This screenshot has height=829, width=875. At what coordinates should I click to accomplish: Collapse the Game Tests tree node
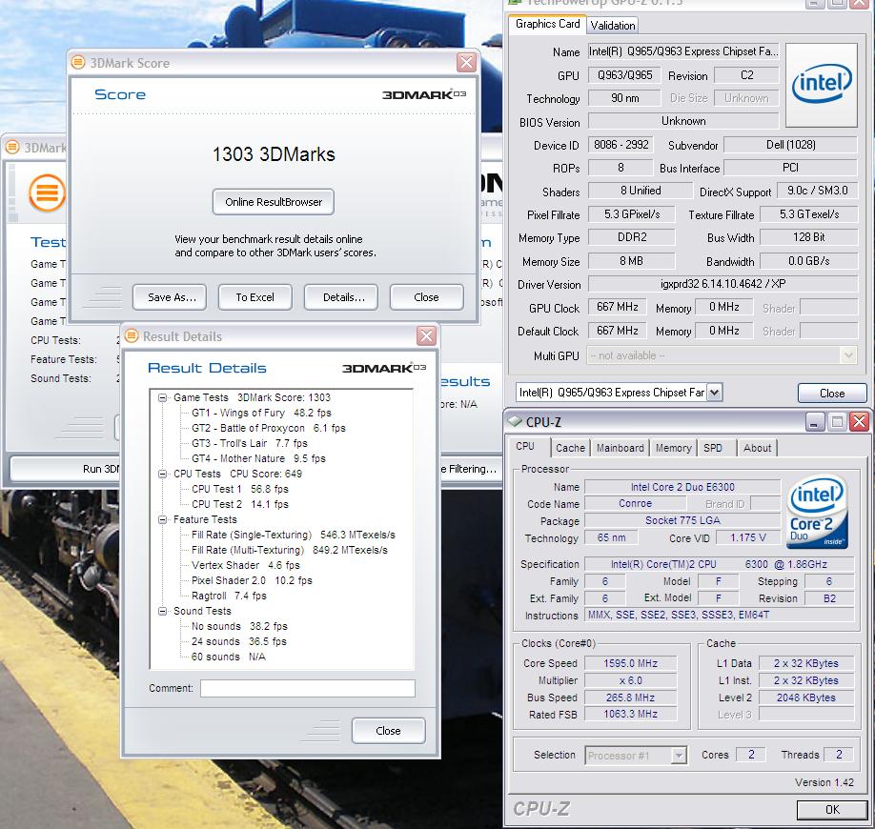[x=162, y=397]
